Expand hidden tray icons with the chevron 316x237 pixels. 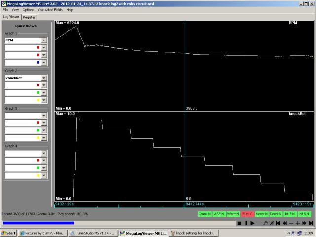(x=289, y=233)
